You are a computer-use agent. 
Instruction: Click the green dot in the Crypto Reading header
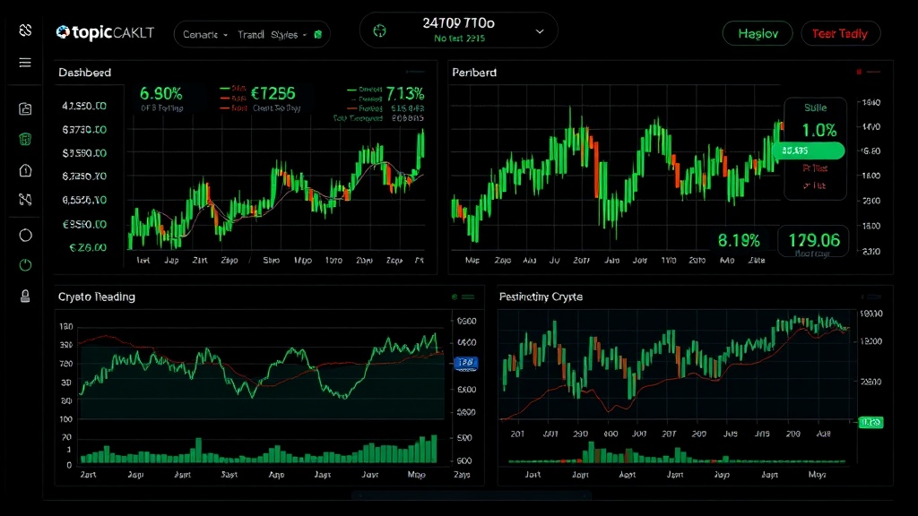(x=455, y=297)
